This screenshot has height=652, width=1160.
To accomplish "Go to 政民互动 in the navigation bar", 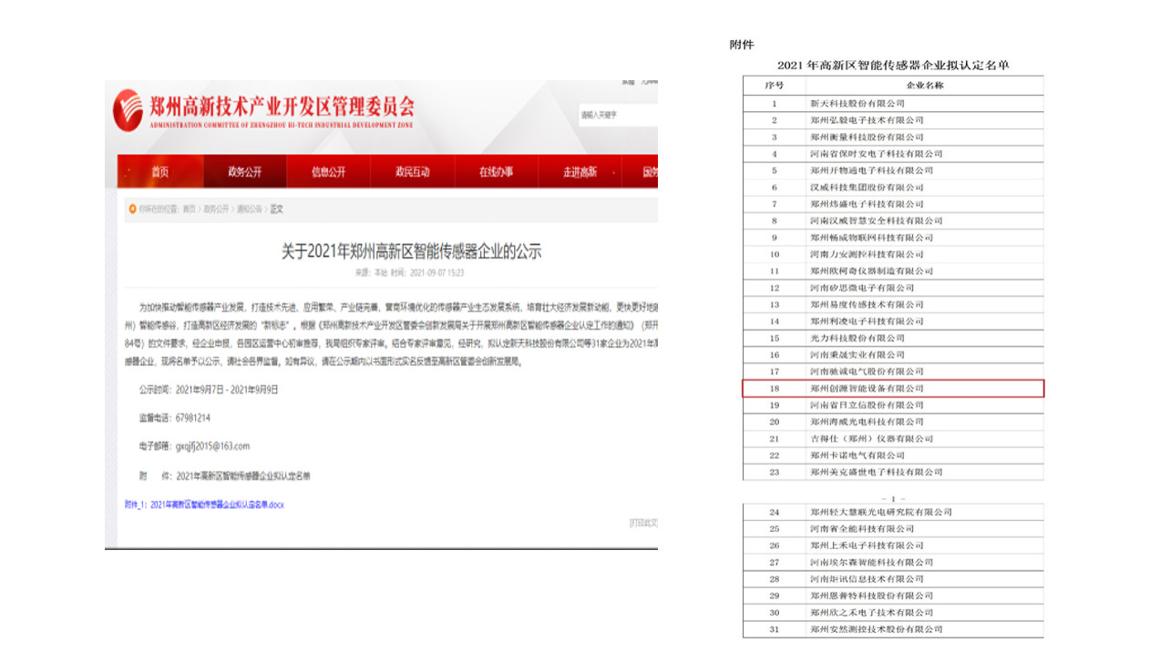I will coord(412,172).
